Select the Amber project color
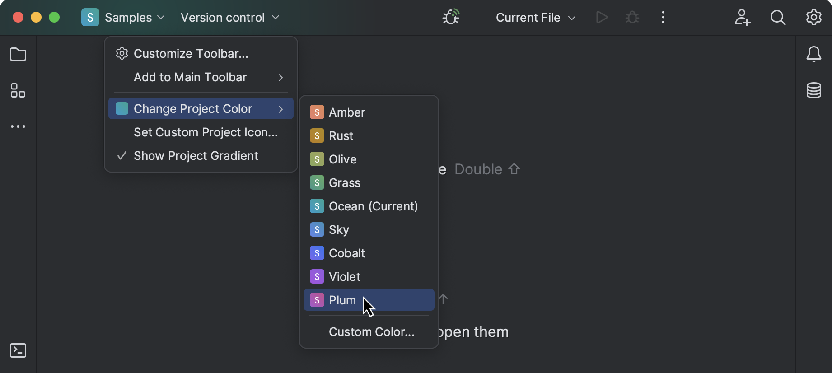 tap(346, 112)
